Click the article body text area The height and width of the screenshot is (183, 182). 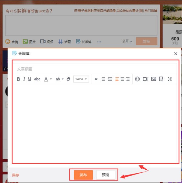95,124
